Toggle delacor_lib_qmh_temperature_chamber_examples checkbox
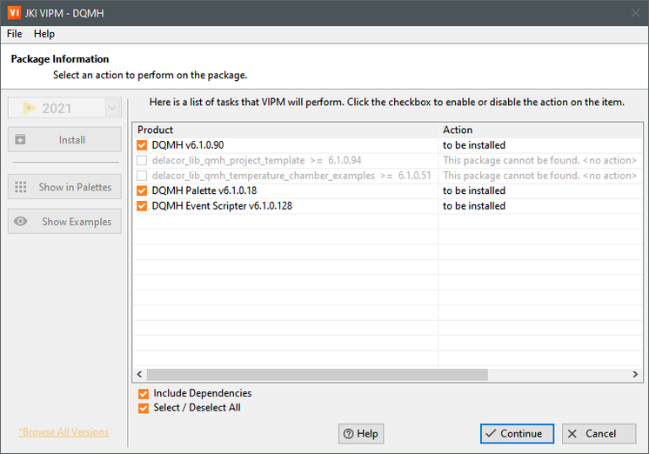Viewport: 649px width, 454px height. 142,176
